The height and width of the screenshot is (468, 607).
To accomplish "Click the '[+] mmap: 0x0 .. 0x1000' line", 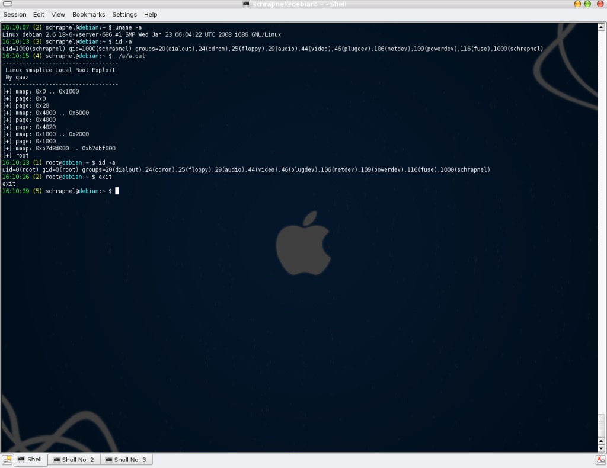I will [41, 91].
